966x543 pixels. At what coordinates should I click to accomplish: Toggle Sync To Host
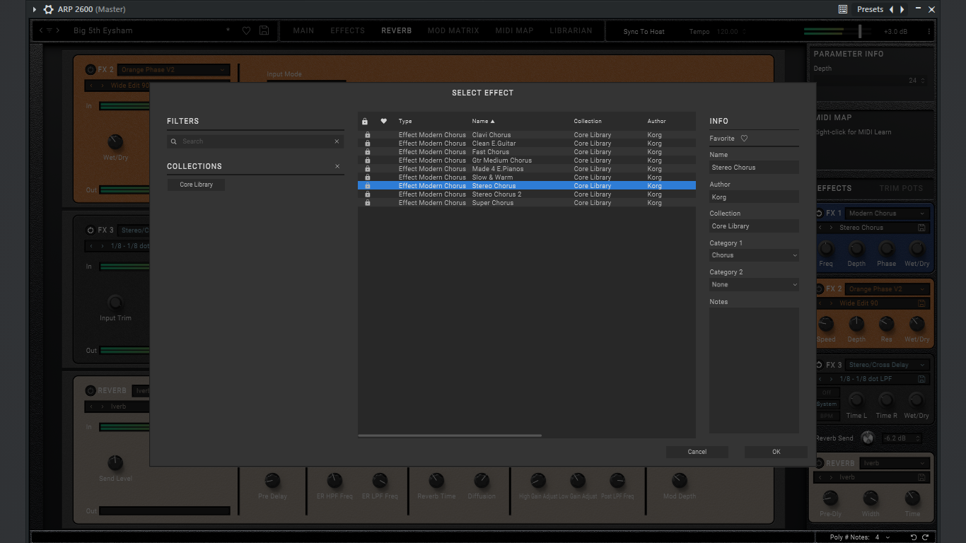tap(644, 32)
